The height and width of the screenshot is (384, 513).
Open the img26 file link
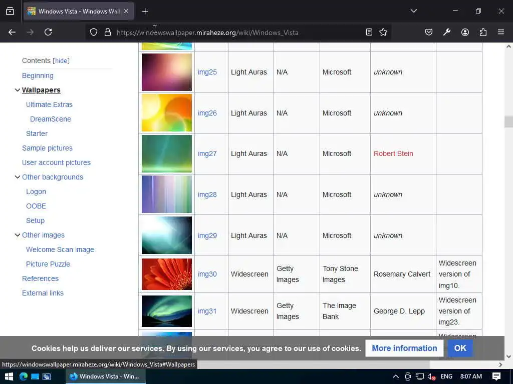pos(207,113)
